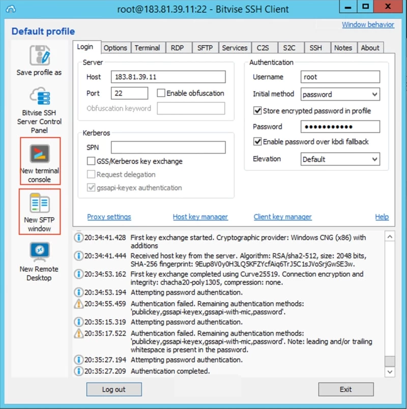Click the Request delegation checkbox

91,174
